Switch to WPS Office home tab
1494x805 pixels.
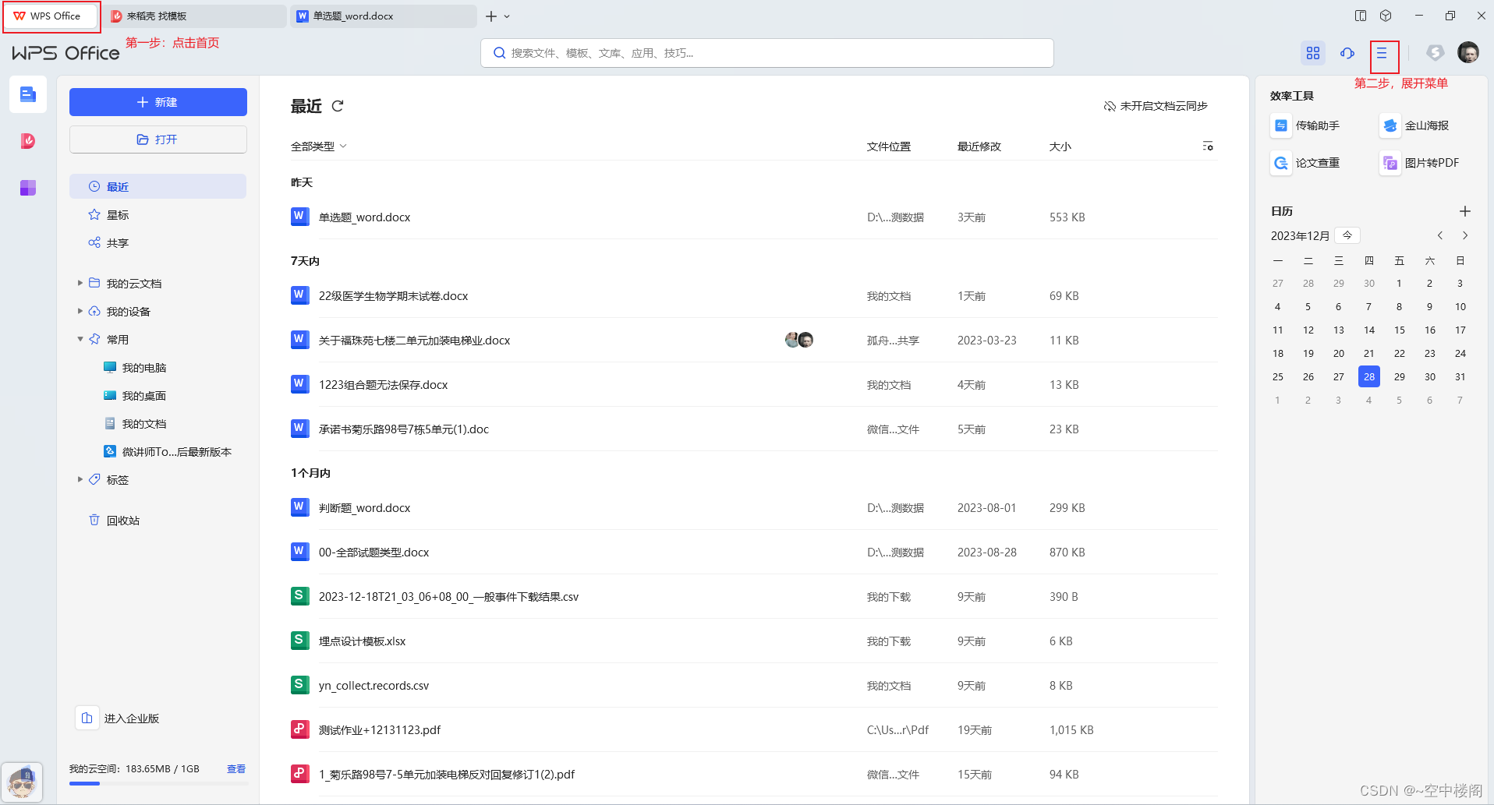click(x=51, y=16)
